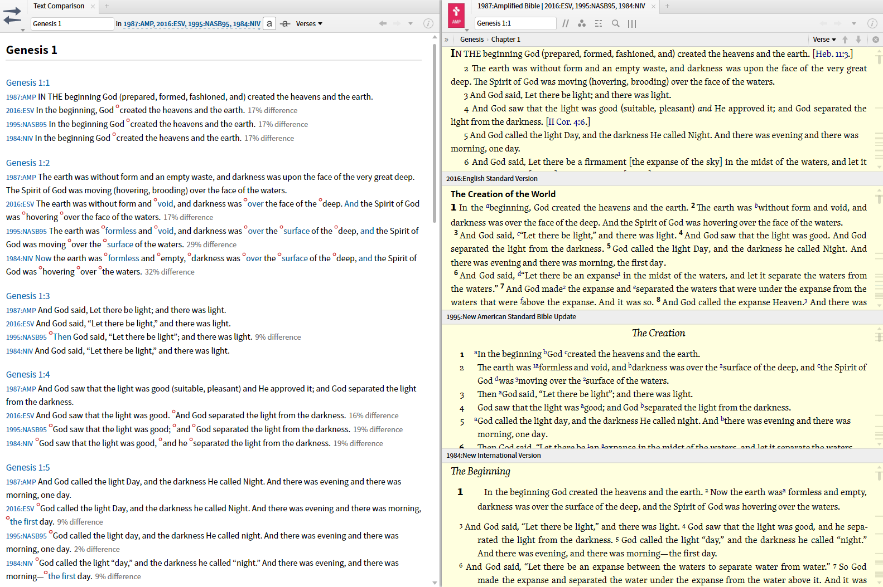Click the 1995:NASB95 label under Genesis 1:3
The image size is (883, 587).
(26, 337)
